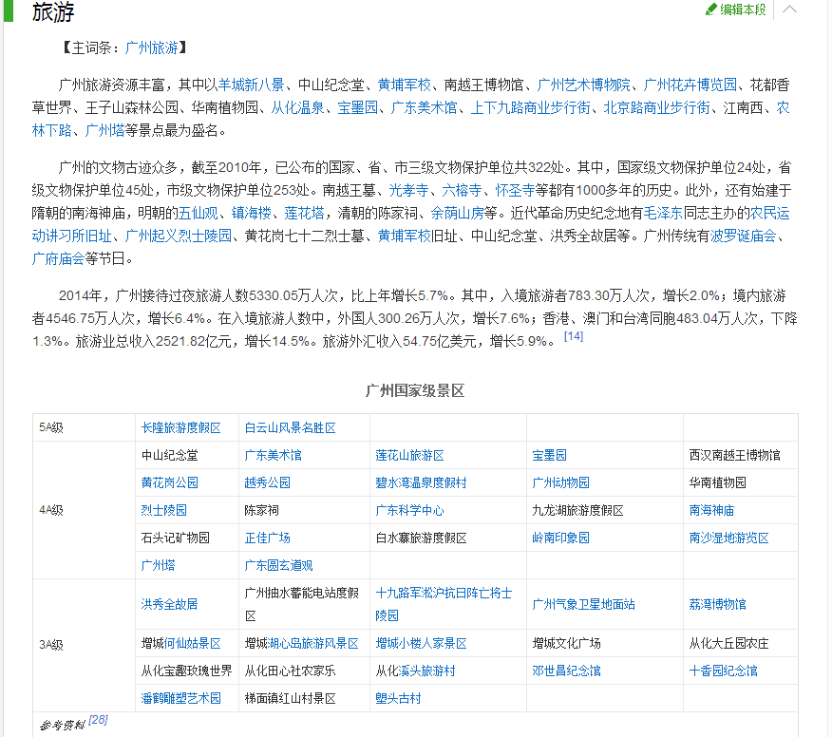Open 黄花岗公园 table link
The width and height of the screenshot is (832, 737).
coord(170,483)
